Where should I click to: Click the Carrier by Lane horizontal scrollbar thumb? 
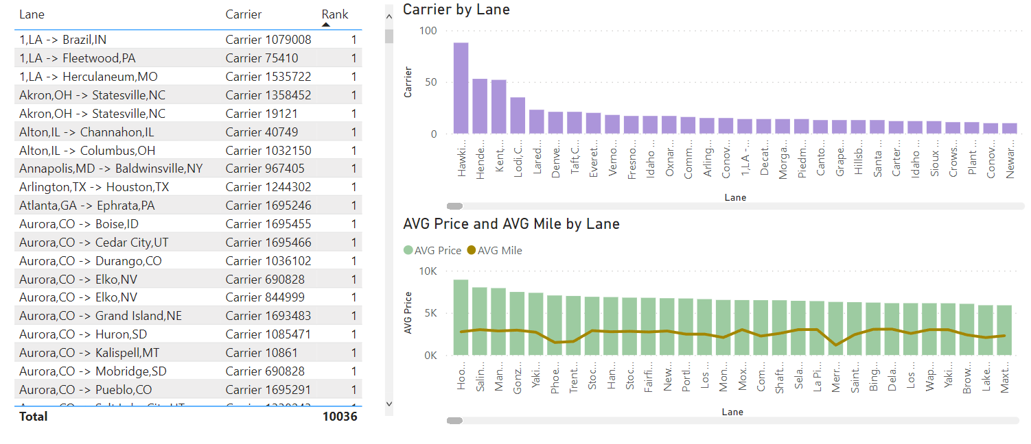click(454, 206)
